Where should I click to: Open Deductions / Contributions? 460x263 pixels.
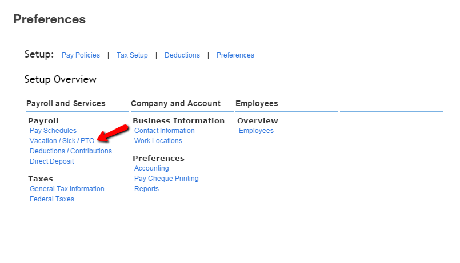click(x=71, y=151)
